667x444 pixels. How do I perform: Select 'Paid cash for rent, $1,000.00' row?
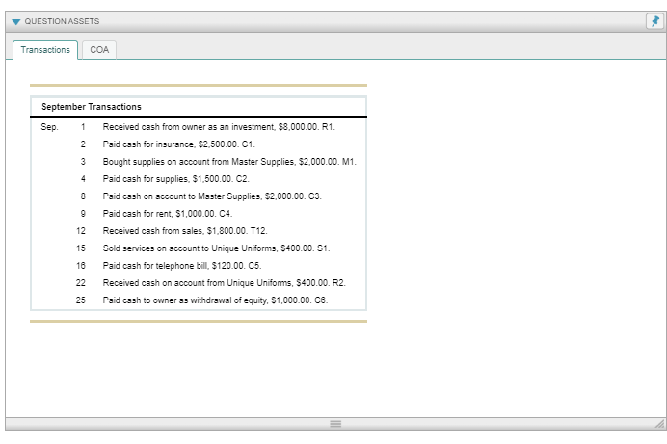tap(199, 214)
